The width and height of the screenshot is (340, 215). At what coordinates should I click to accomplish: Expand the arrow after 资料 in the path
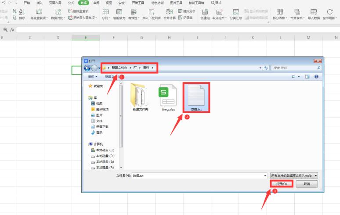pyautogui.click(x=152, y=68)
